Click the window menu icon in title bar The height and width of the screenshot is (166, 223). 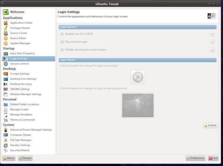tap(3, 4)
